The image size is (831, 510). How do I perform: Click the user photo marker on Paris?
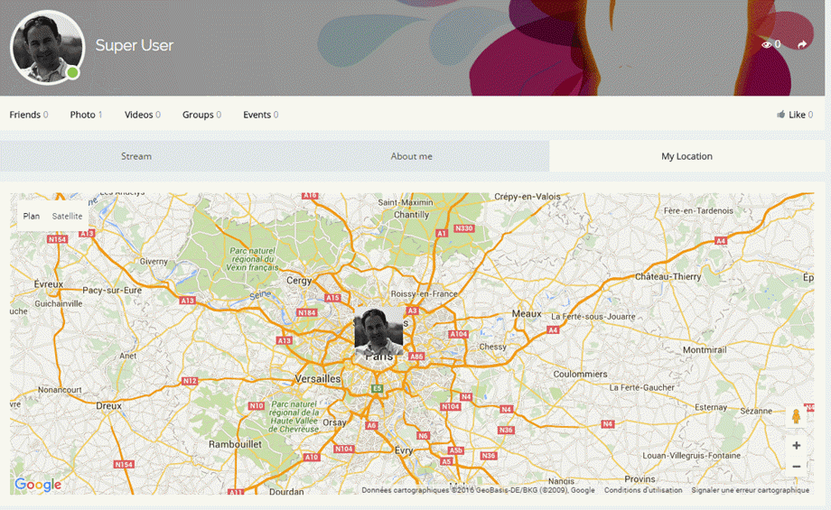click(x=378, y=330)
